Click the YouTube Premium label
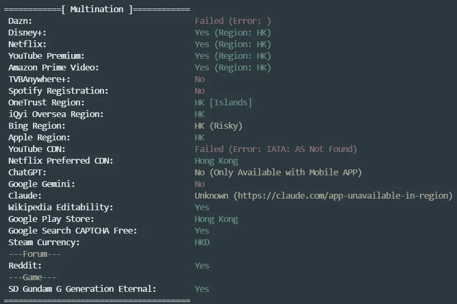457x304 pixels. (x=46, y=56)
